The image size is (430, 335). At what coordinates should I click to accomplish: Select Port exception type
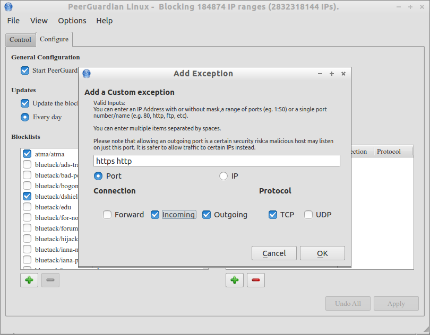98,176
